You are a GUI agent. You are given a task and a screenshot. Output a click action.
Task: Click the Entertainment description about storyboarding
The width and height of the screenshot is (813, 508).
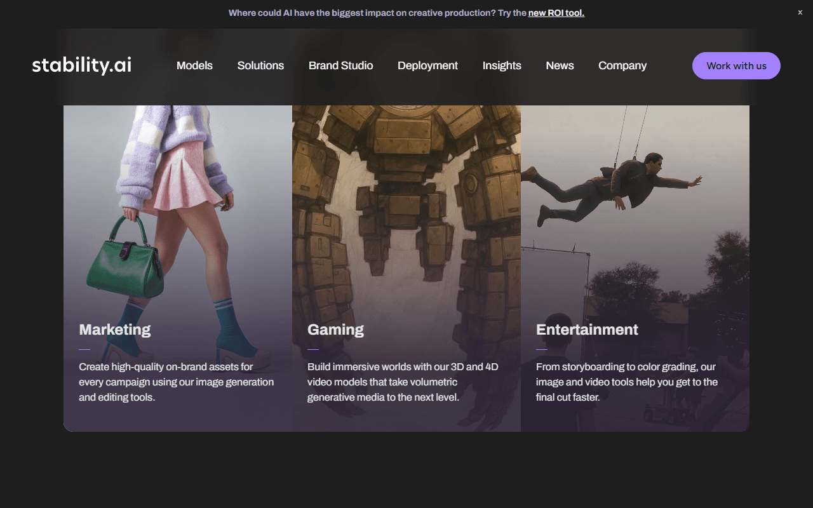tap(627, 382)
